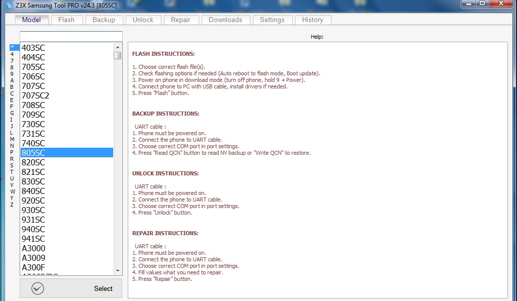Image resolution: width=517 pixels, height=301 pixels.
Task: Click the model list scrollbar thumb
Action: (118, 56)
